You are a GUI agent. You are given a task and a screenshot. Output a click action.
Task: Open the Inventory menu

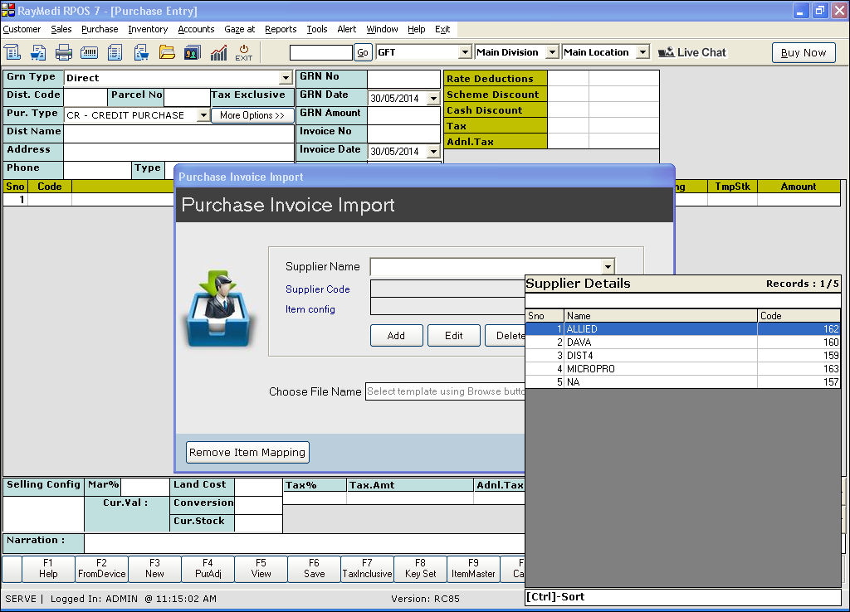pyautogui.click(x=148, y=29)
